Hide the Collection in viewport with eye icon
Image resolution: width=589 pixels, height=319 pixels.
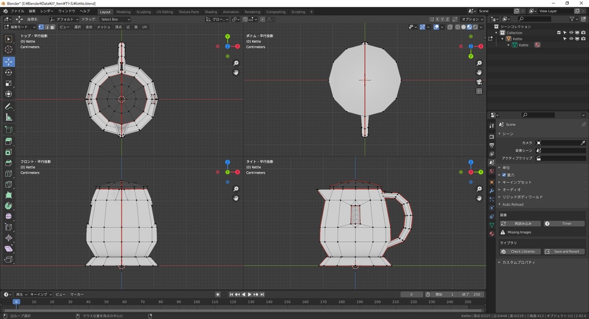pos(571,33)
